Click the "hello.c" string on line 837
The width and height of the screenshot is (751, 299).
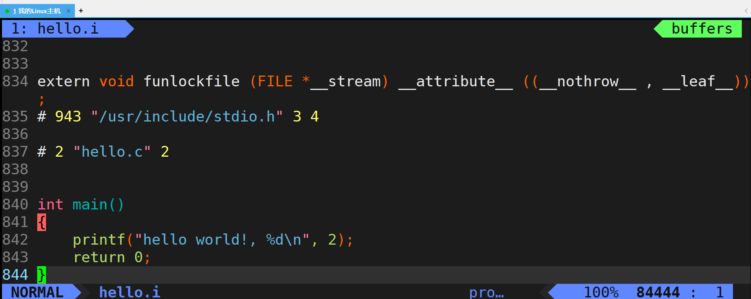(112, 152)
